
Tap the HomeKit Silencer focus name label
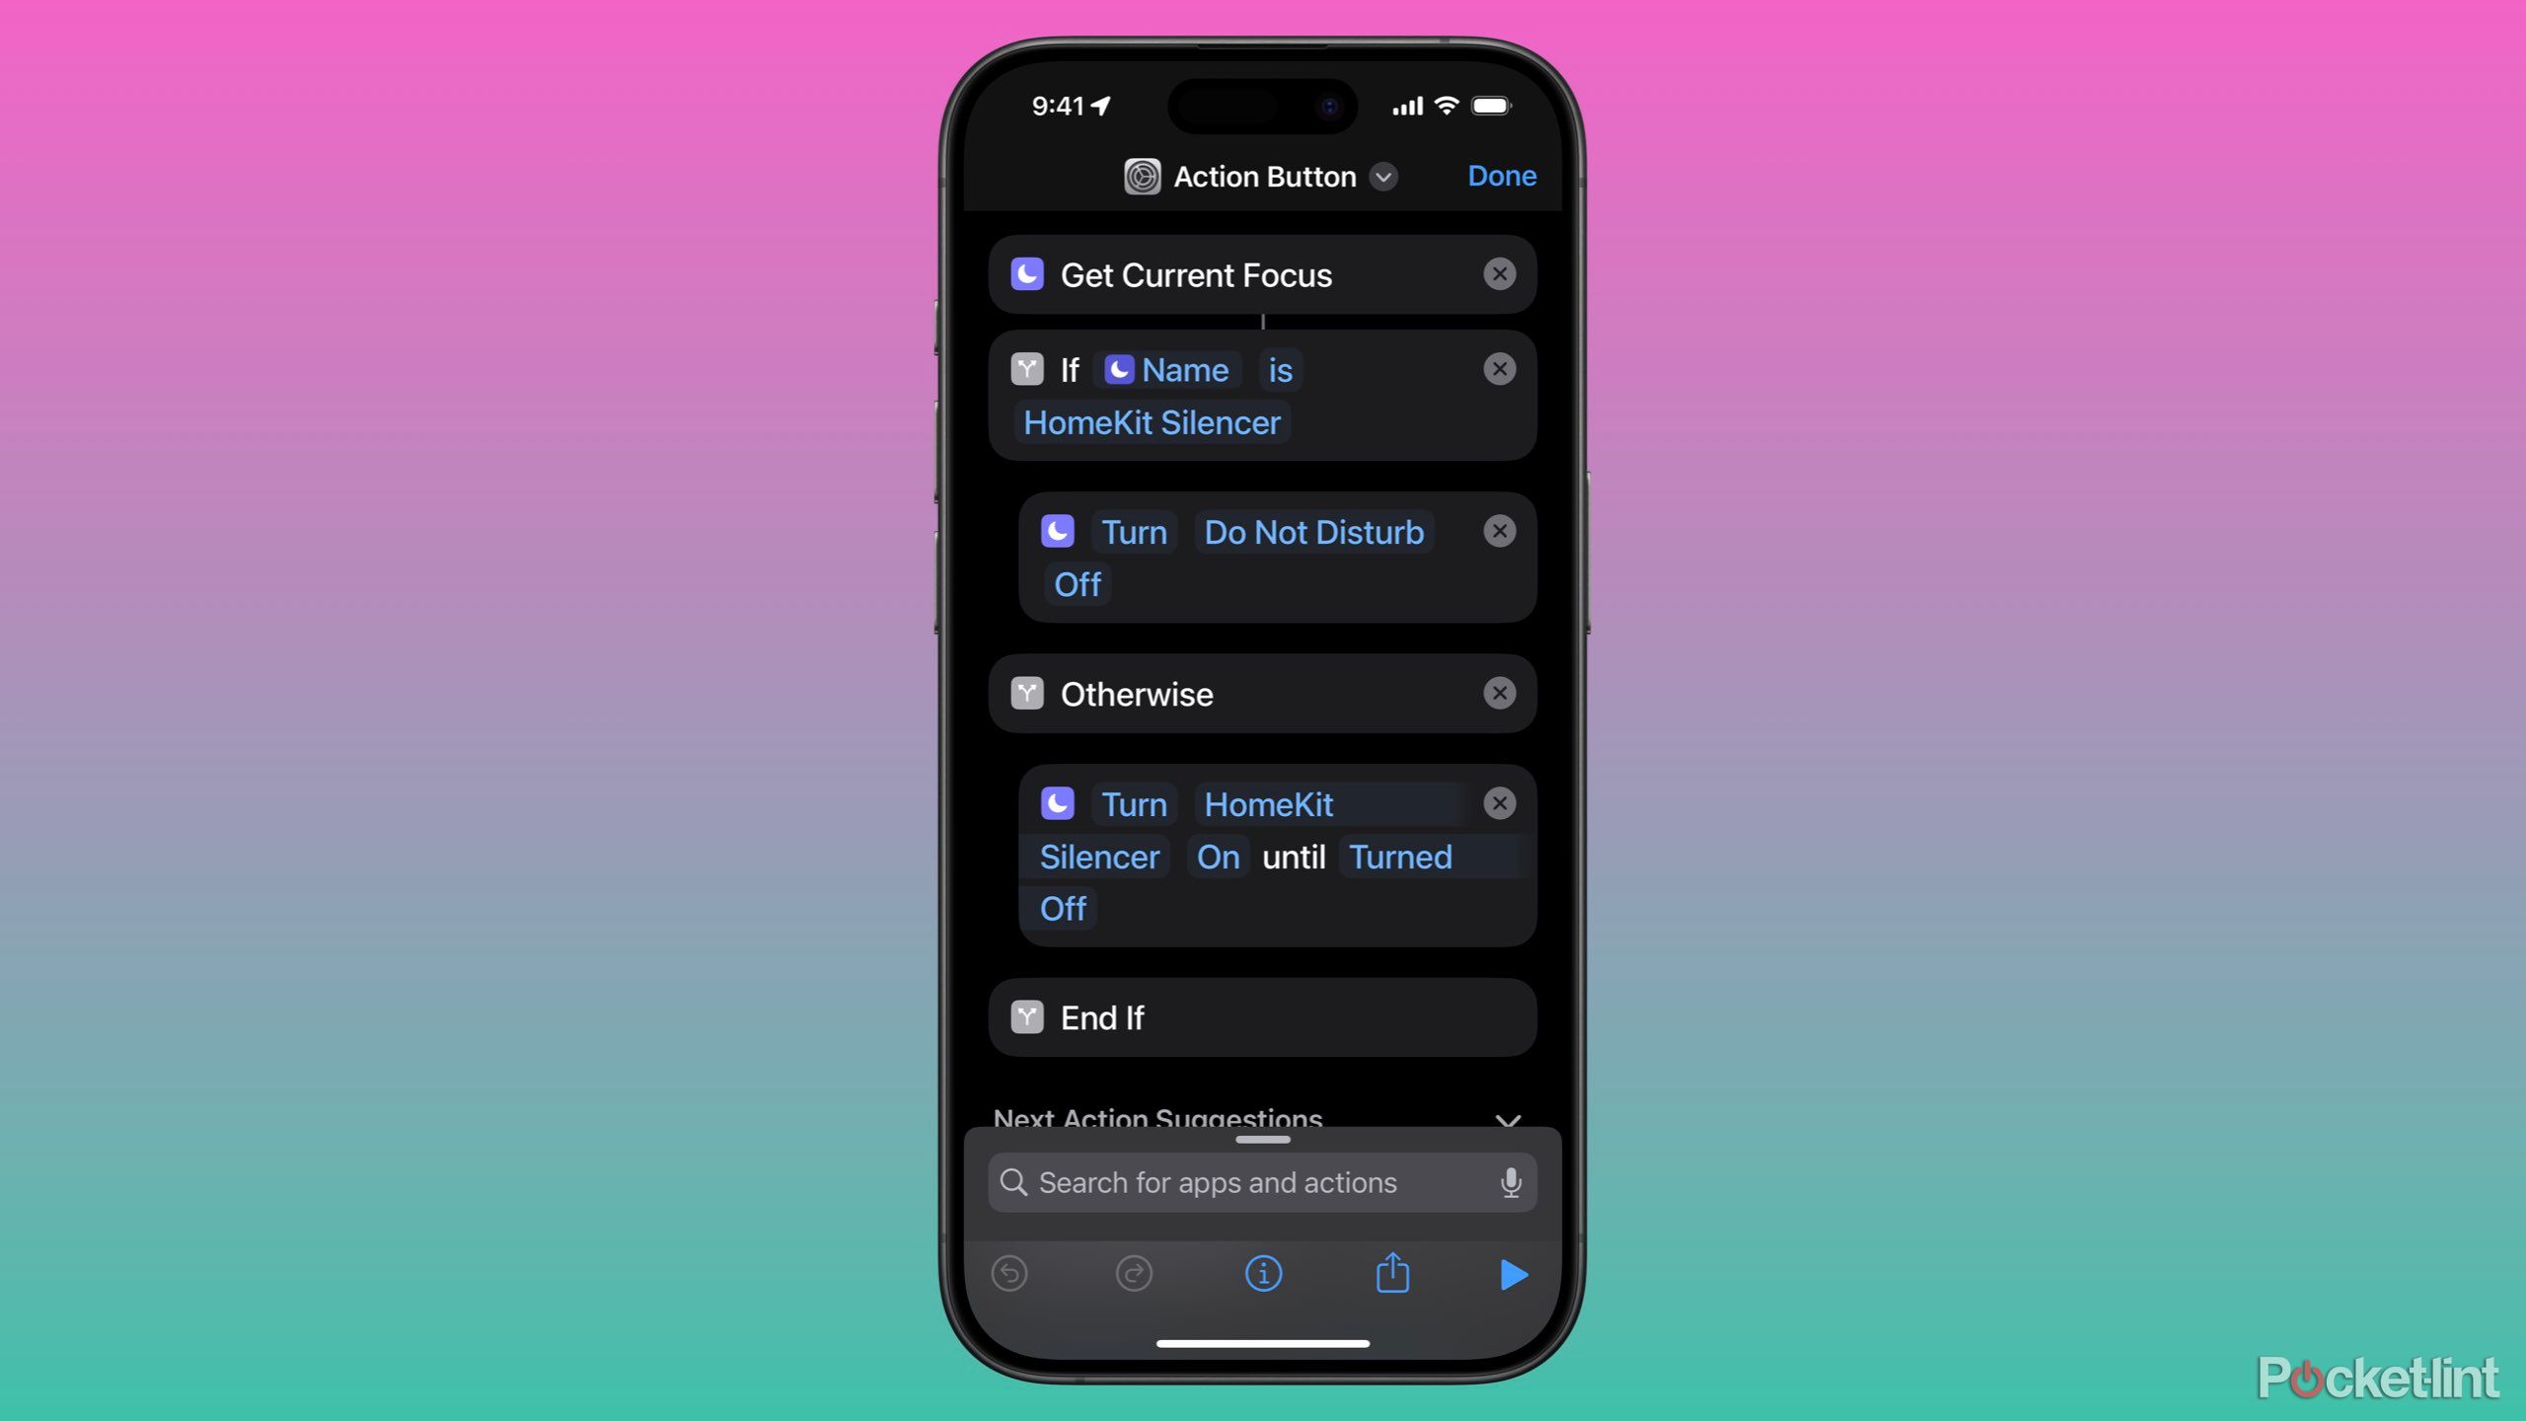(x=1151, y=423)
